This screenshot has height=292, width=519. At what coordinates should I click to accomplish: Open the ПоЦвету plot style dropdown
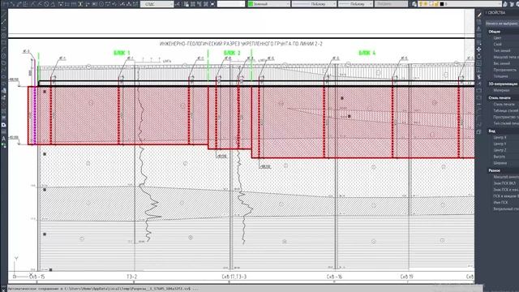[x=391, y=4]
